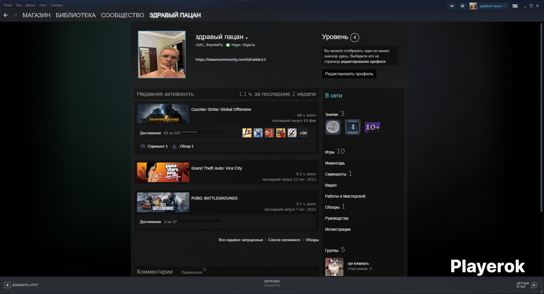Open the Игры menu

(x=43, y=5)
